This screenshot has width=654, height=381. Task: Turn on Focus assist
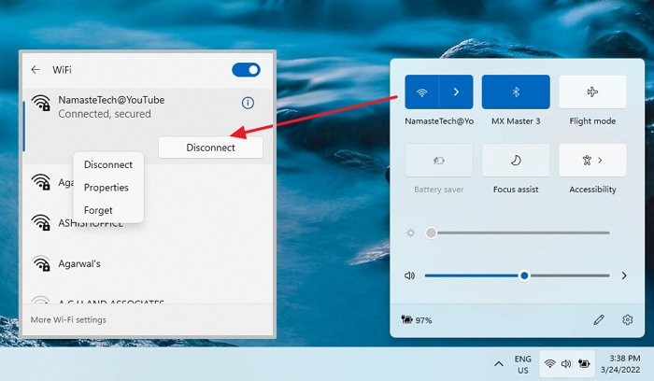pyautogui.click(x=516, y=160)
